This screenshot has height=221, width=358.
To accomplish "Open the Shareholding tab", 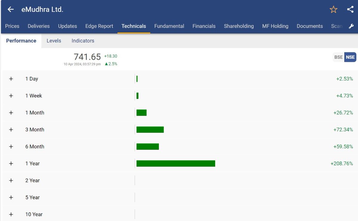I will pyautogui.click(x=239, y=26).
